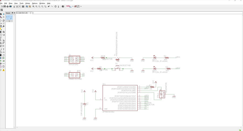Click the Use library icon

pos(23,6)
